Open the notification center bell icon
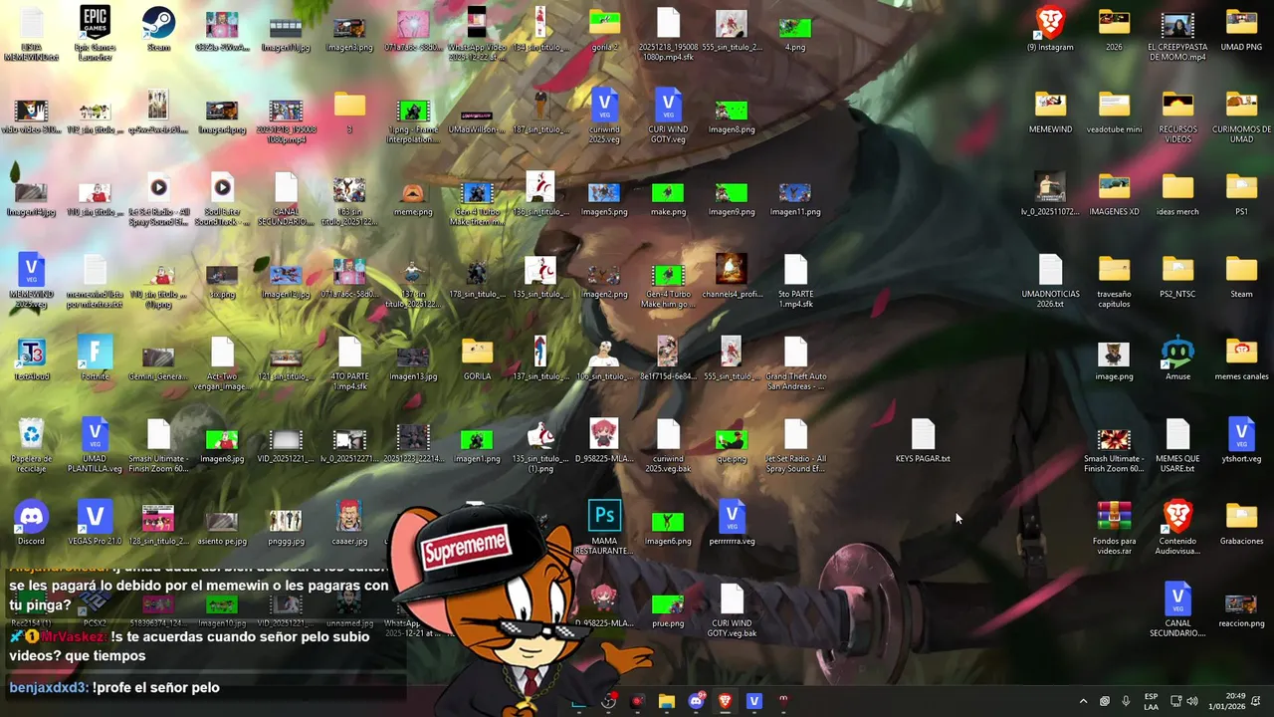Screen dimensions: 1274x717 (x=1257, y=701)
